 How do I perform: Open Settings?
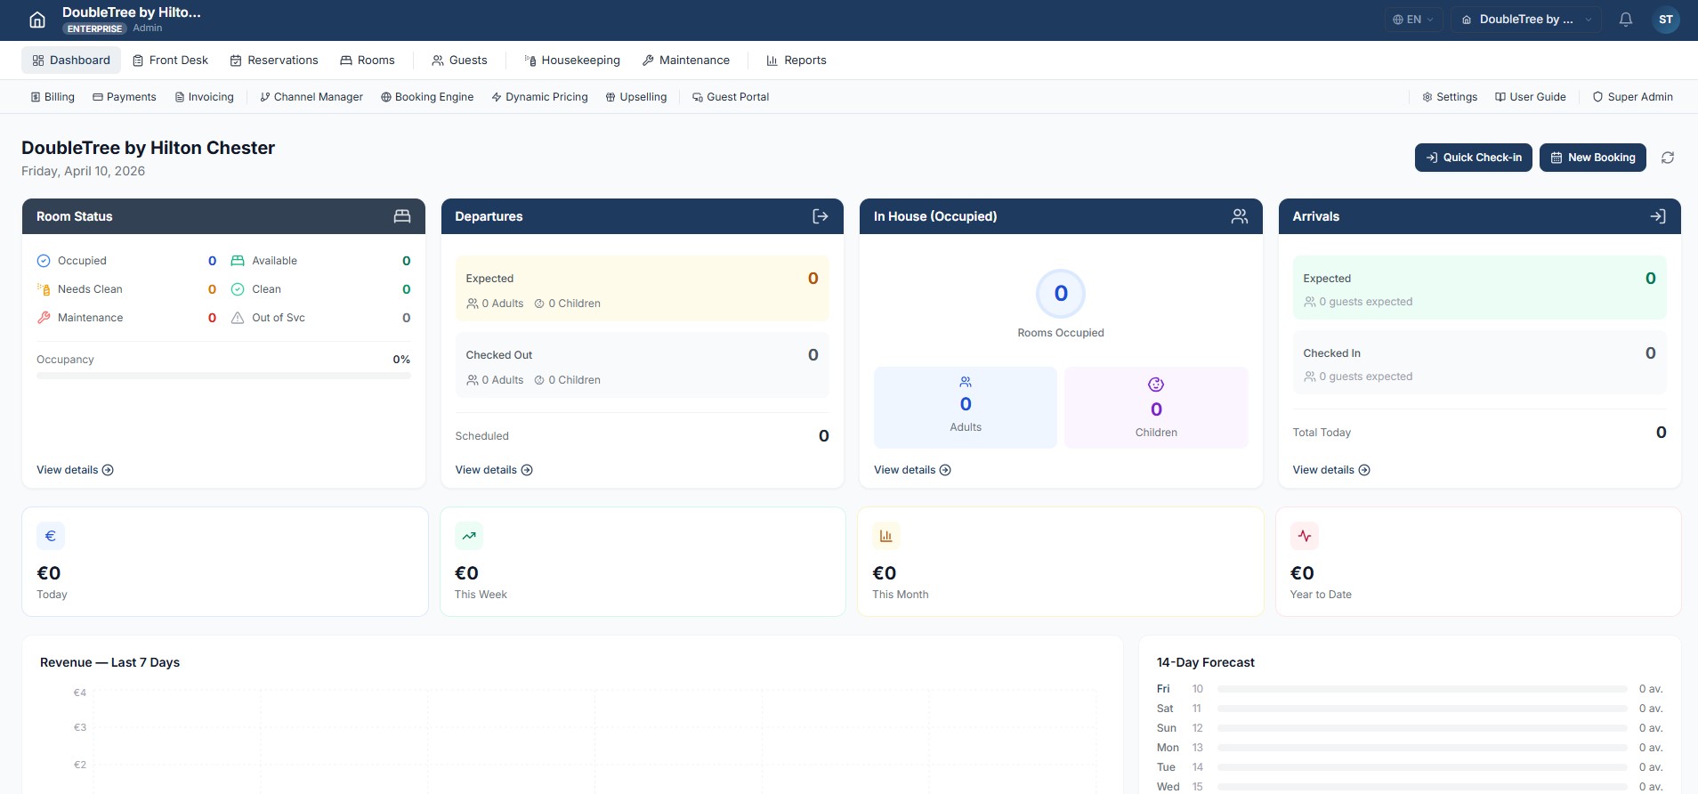pos(1450,97)
